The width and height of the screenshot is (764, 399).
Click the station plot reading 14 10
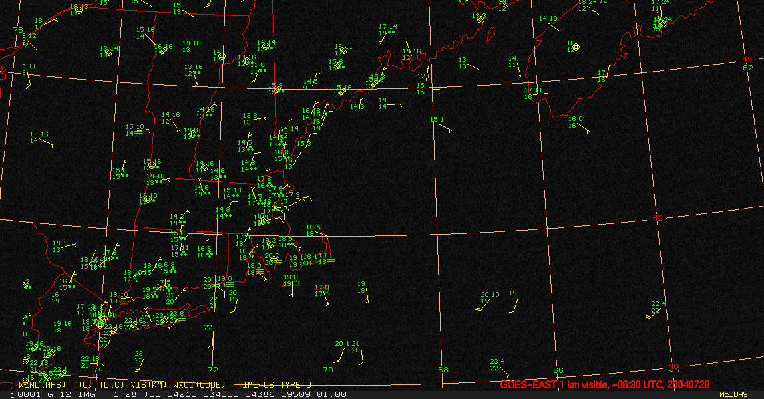(x=548, y=19)
